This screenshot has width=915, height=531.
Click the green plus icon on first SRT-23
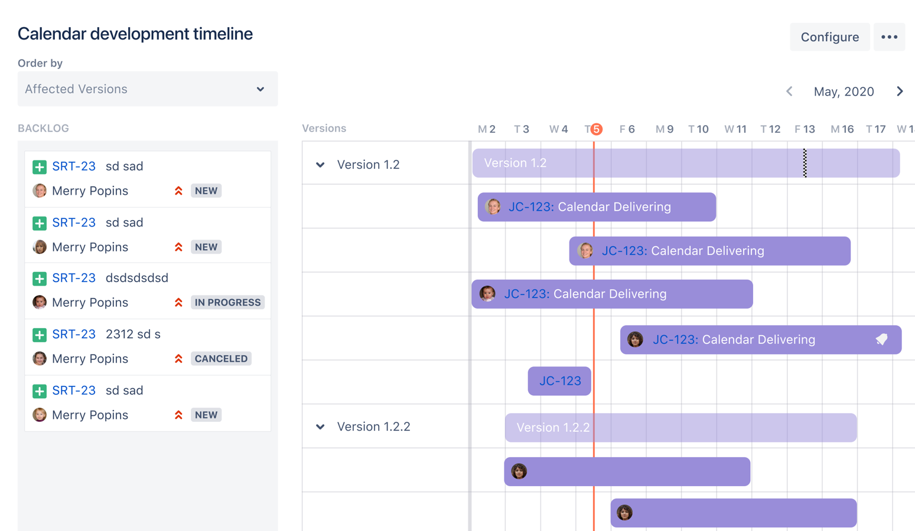tap(40, 167)
